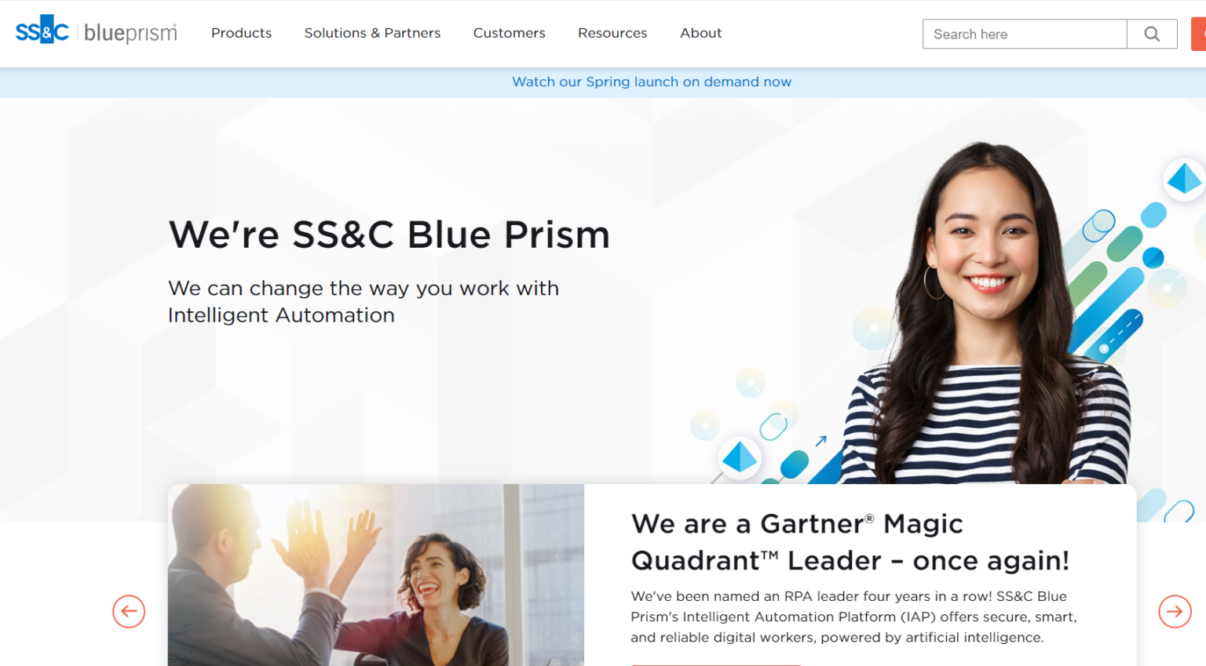This screenshot has width=1206, height=666.
Task: Go to previous carousel slide arrow
Action: (129, 611)
